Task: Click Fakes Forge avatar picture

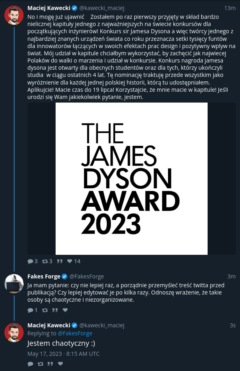Action: click(x=14, y=283)
